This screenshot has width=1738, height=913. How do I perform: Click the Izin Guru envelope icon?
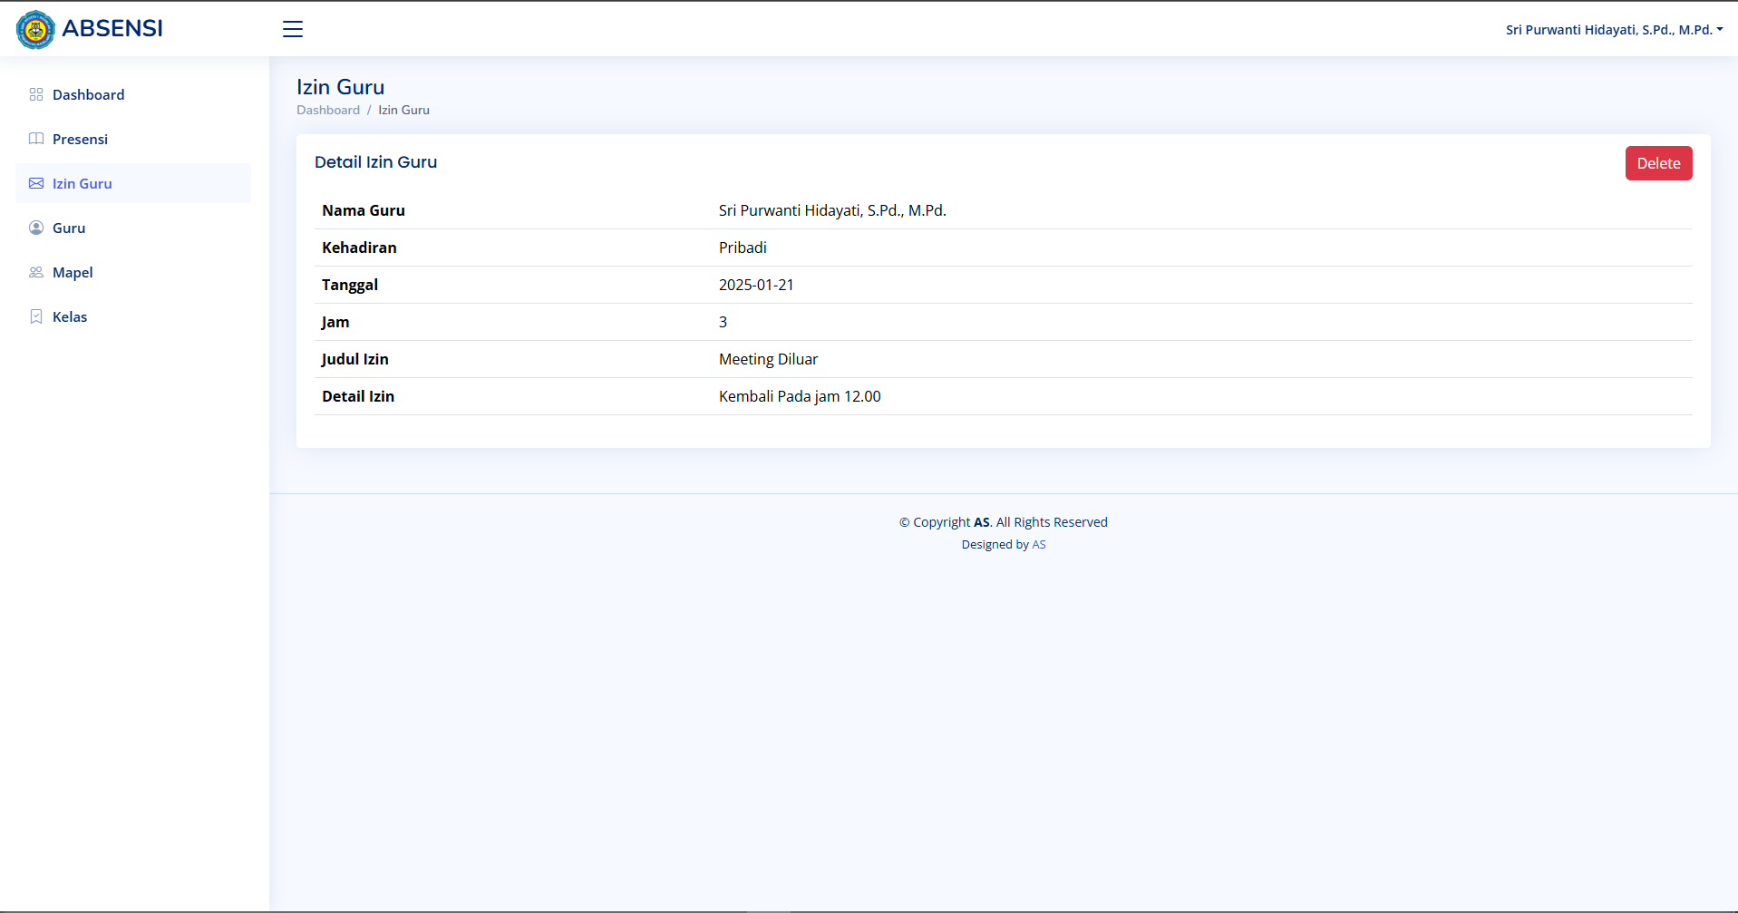tap(36, 183)
